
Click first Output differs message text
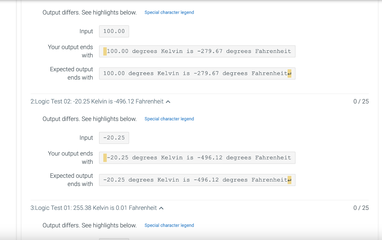(90, 12)
